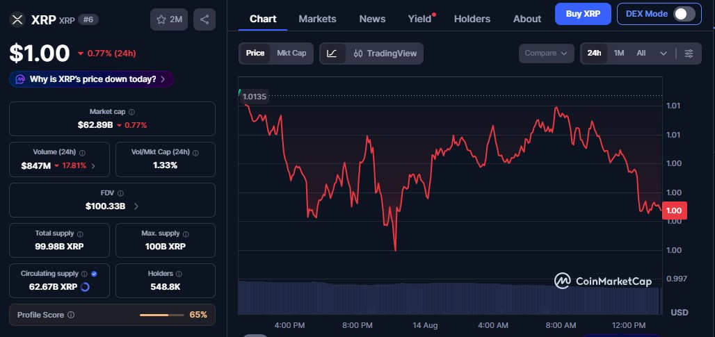Click the AI chat icon on price question
Screen dimensions: 715x337
[x=20, y=79]
